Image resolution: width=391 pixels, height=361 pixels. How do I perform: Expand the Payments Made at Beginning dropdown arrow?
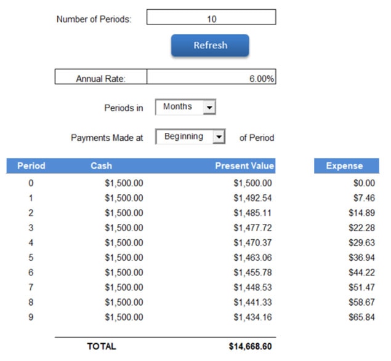pos(219,137)
